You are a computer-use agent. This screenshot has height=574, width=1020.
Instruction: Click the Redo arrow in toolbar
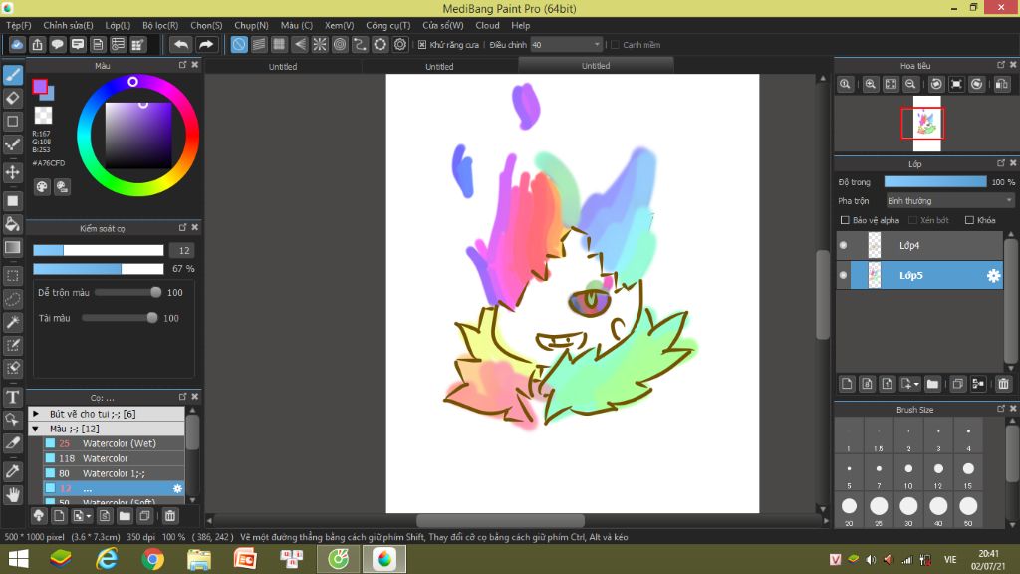coord(205,44)
